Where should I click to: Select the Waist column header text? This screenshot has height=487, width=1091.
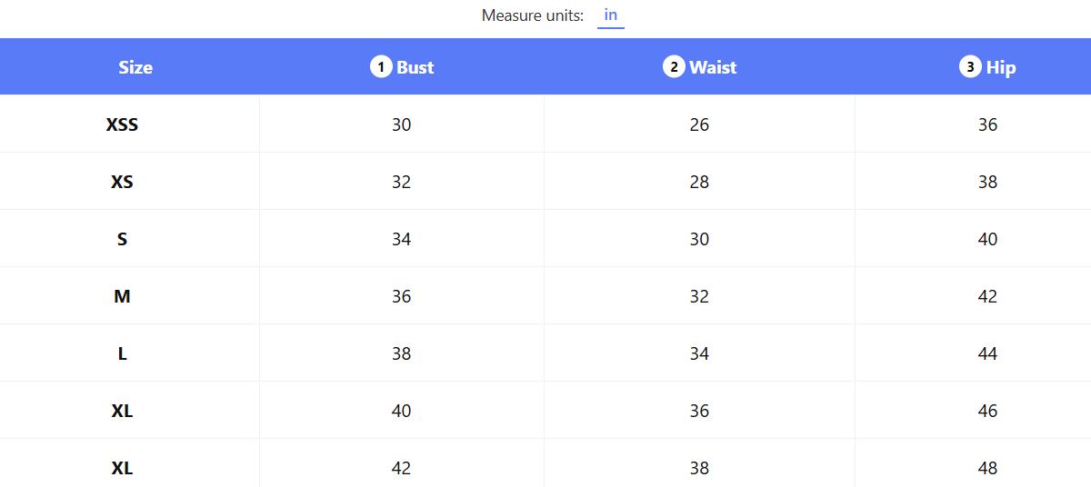coord(714,67)
